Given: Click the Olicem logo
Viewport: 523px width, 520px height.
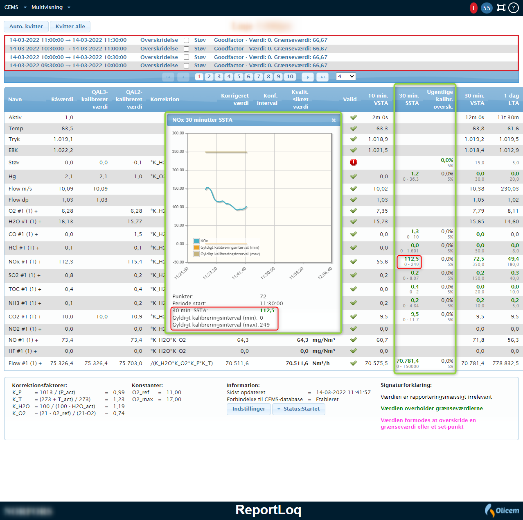Looking at the screenshot, I should coord(502,511).
